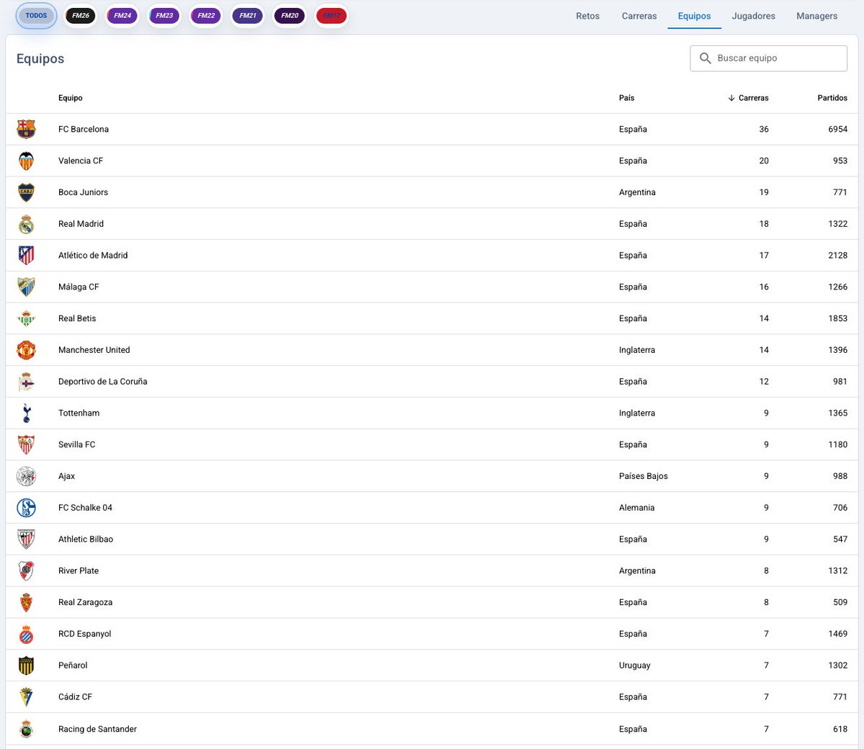Select the Athletic Bilbao team name

click(x=86, y=539)
